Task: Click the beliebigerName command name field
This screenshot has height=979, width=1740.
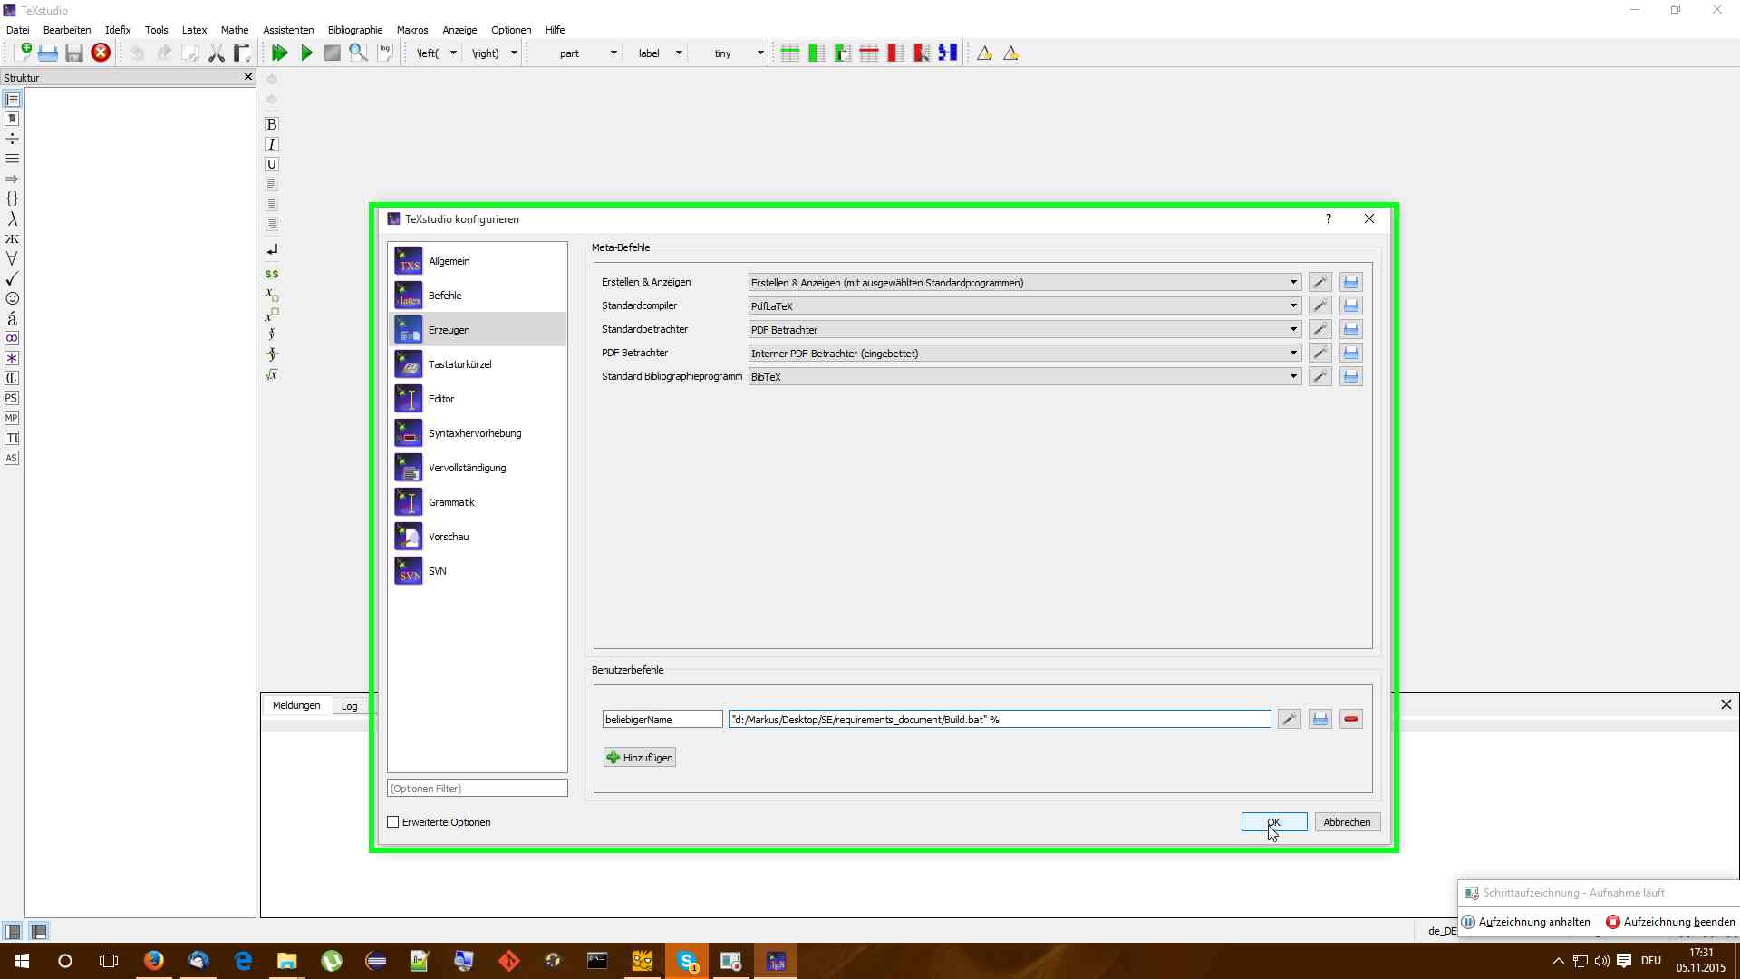Action: point(662,720)
